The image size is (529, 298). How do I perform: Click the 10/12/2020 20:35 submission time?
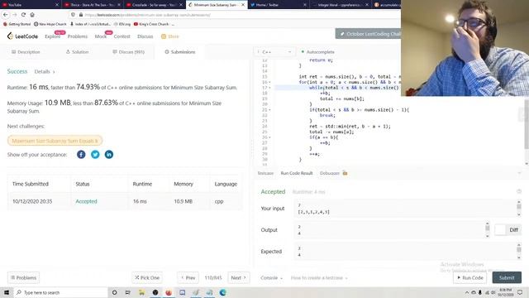[32, 201]
